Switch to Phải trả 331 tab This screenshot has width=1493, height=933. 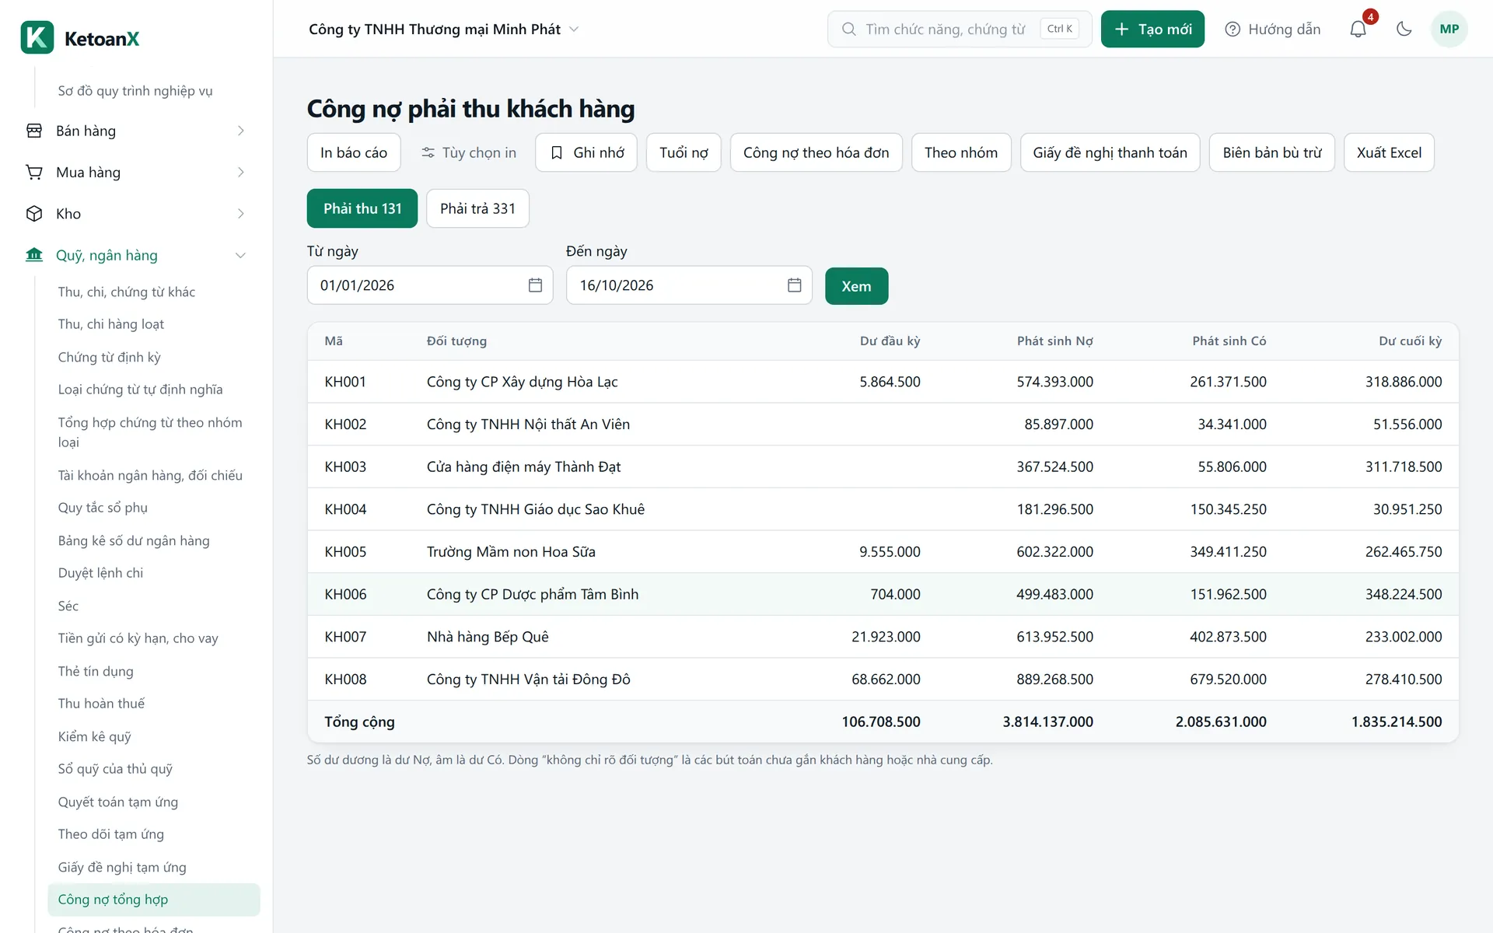[x=477, y=208]
